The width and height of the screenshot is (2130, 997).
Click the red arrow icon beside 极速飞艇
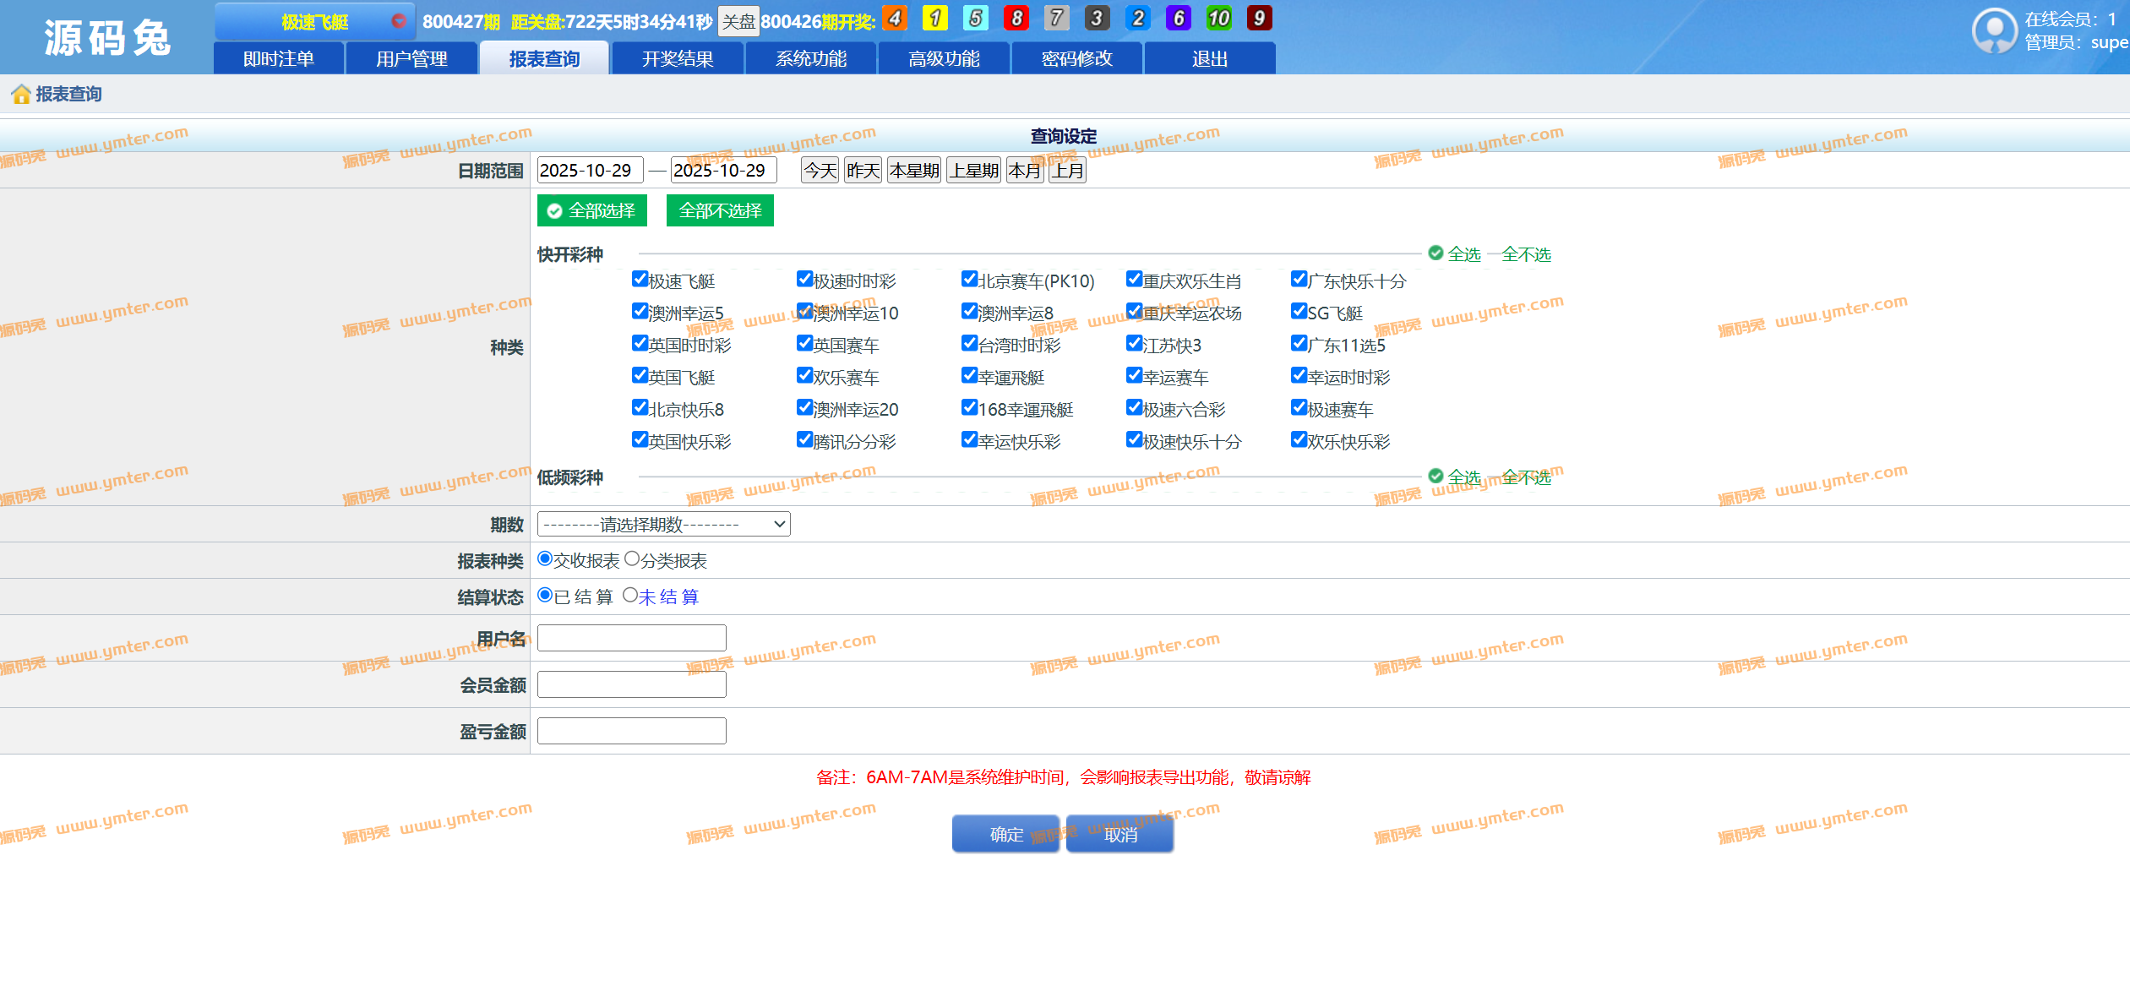click(x=399, y=21)
